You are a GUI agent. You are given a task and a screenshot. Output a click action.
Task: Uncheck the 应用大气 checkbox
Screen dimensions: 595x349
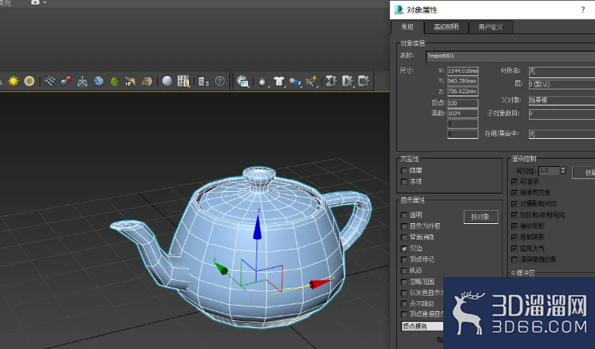pyautogui.click(x=515, y=249)
